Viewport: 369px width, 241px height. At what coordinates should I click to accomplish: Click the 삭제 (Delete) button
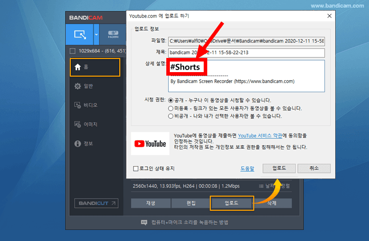click(x=272, y=203)
